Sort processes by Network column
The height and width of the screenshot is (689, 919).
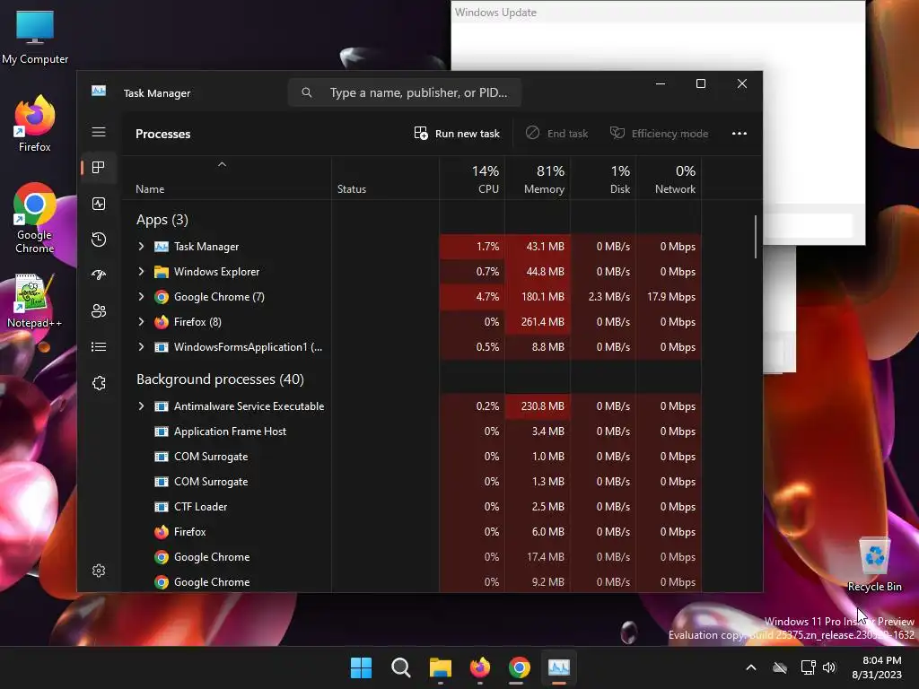tap(669, 179)
